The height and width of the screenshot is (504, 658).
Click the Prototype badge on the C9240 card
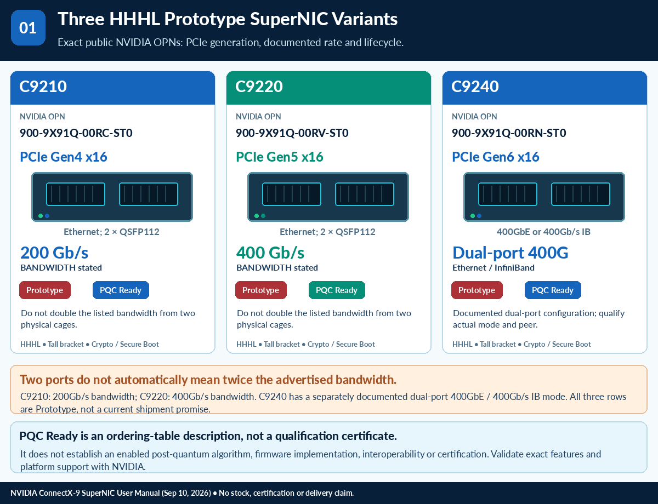(x=477, y=290)
